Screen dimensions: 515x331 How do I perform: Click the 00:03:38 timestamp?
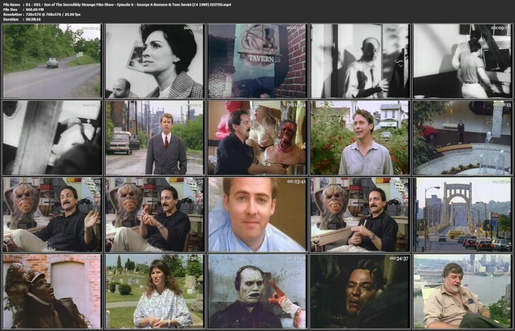click(193, 28)
